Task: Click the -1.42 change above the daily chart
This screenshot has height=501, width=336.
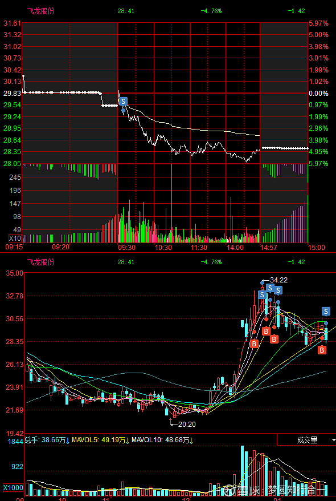Action: (x=296, y=262)
